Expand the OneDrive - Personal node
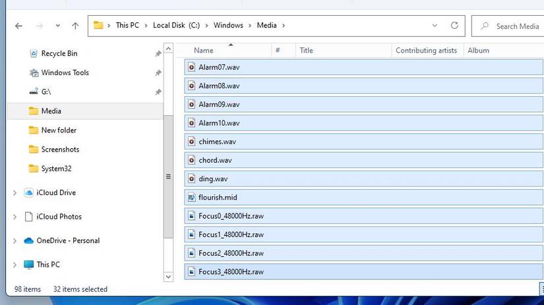The height and width of the screenshot is (305, 544). click(15, 240)
